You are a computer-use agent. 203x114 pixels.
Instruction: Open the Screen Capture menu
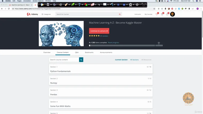[x=38, y=1]
